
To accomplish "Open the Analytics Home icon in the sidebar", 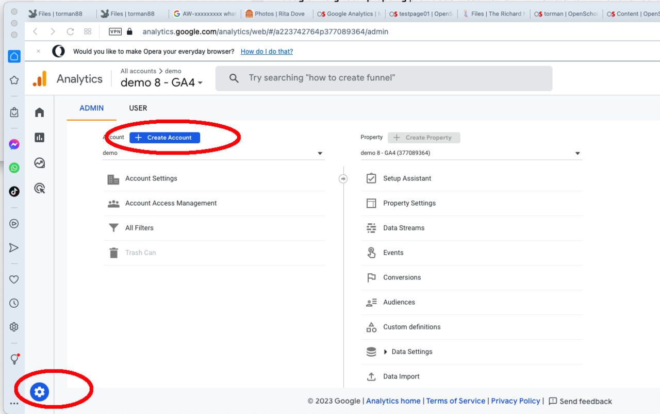I will click(40, 112).
